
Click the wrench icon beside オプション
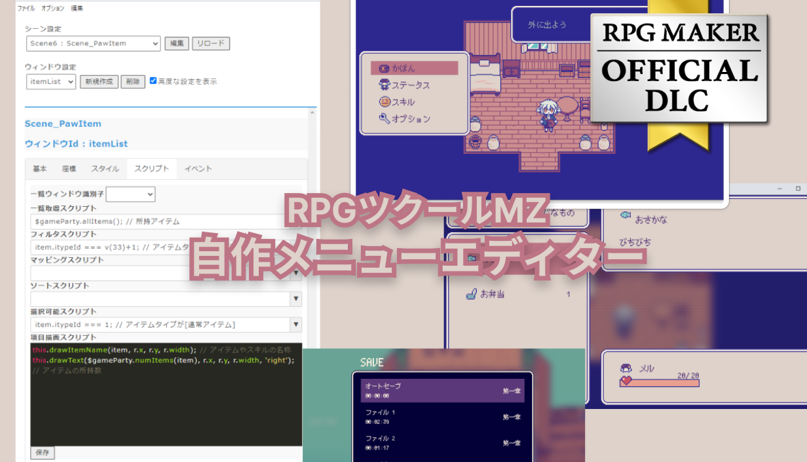pyautogui.click(x=385, y=118)
